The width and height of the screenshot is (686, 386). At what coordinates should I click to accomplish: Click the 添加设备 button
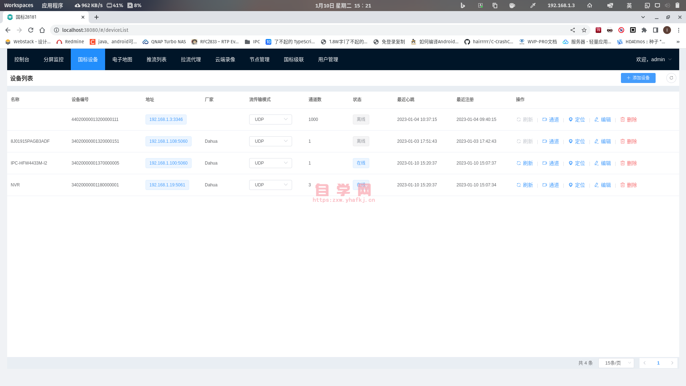tap(638, 78)
